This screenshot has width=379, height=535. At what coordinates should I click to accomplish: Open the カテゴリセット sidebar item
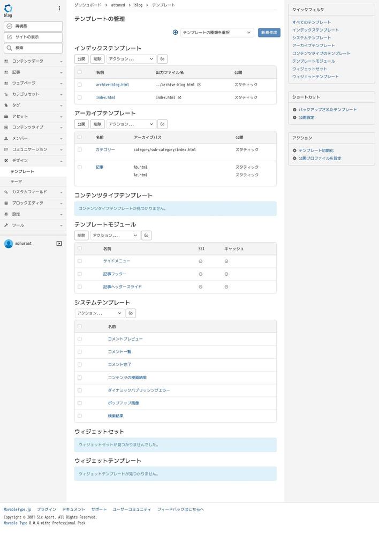coord(33,94)
